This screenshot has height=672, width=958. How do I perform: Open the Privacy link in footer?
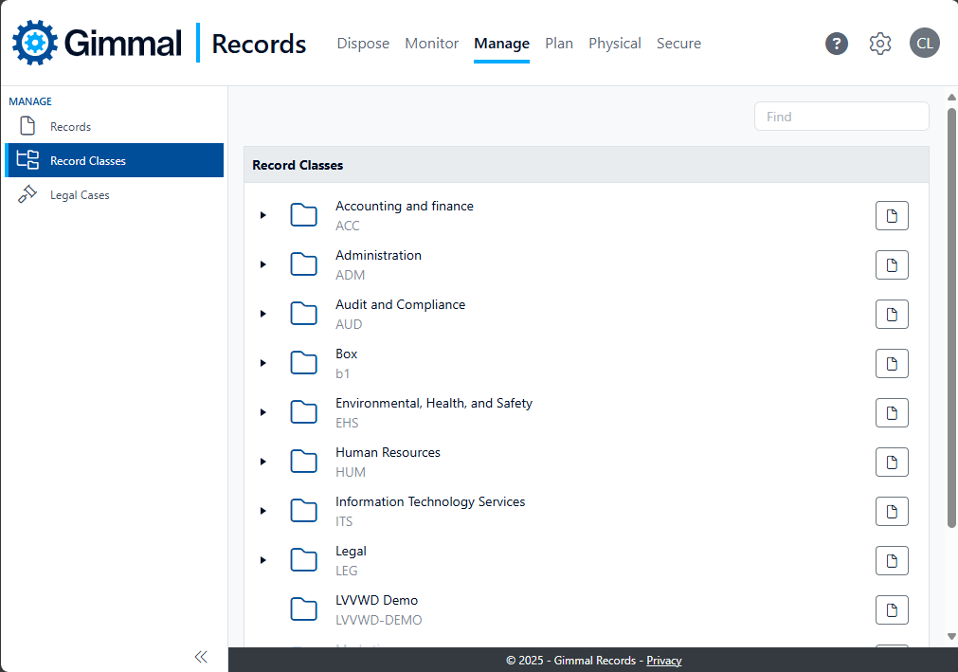[663, 661]
